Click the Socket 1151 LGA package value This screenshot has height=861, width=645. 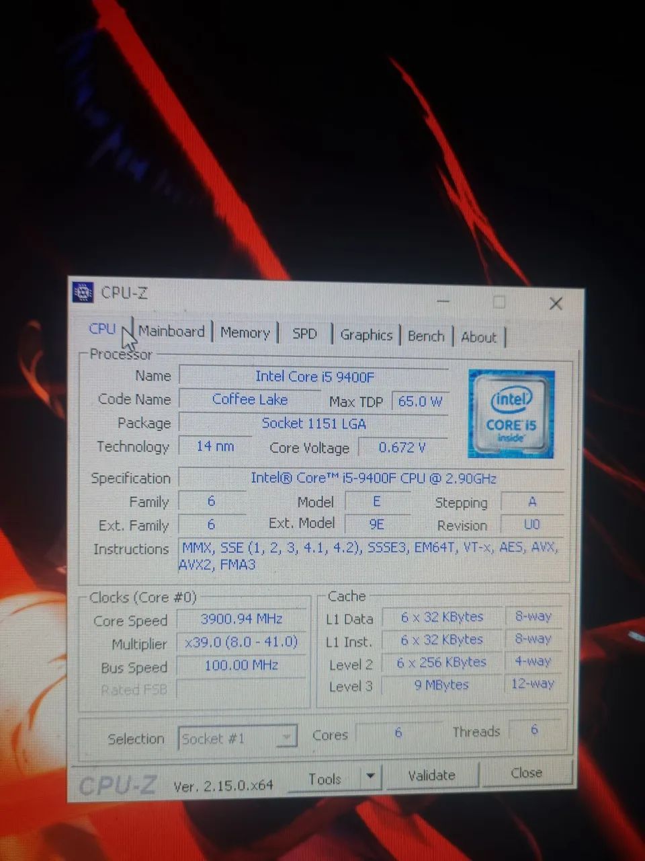click(314, 424)
